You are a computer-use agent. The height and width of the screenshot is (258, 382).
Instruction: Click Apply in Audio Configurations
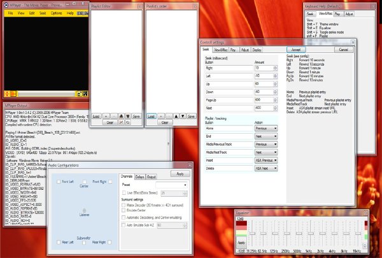click(x=180, y=174)
